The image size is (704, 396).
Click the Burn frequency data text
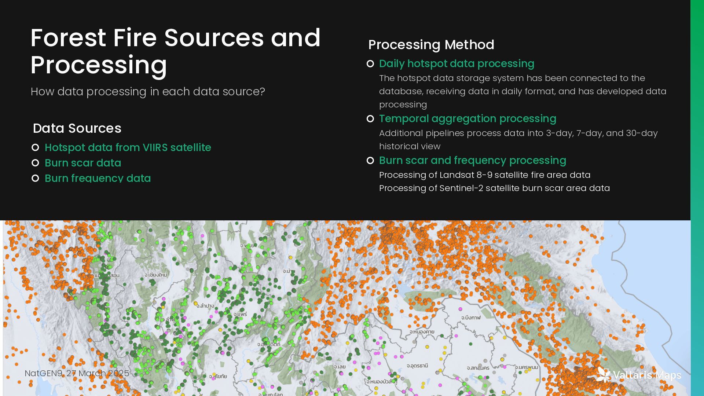click(x=98, y=178)
